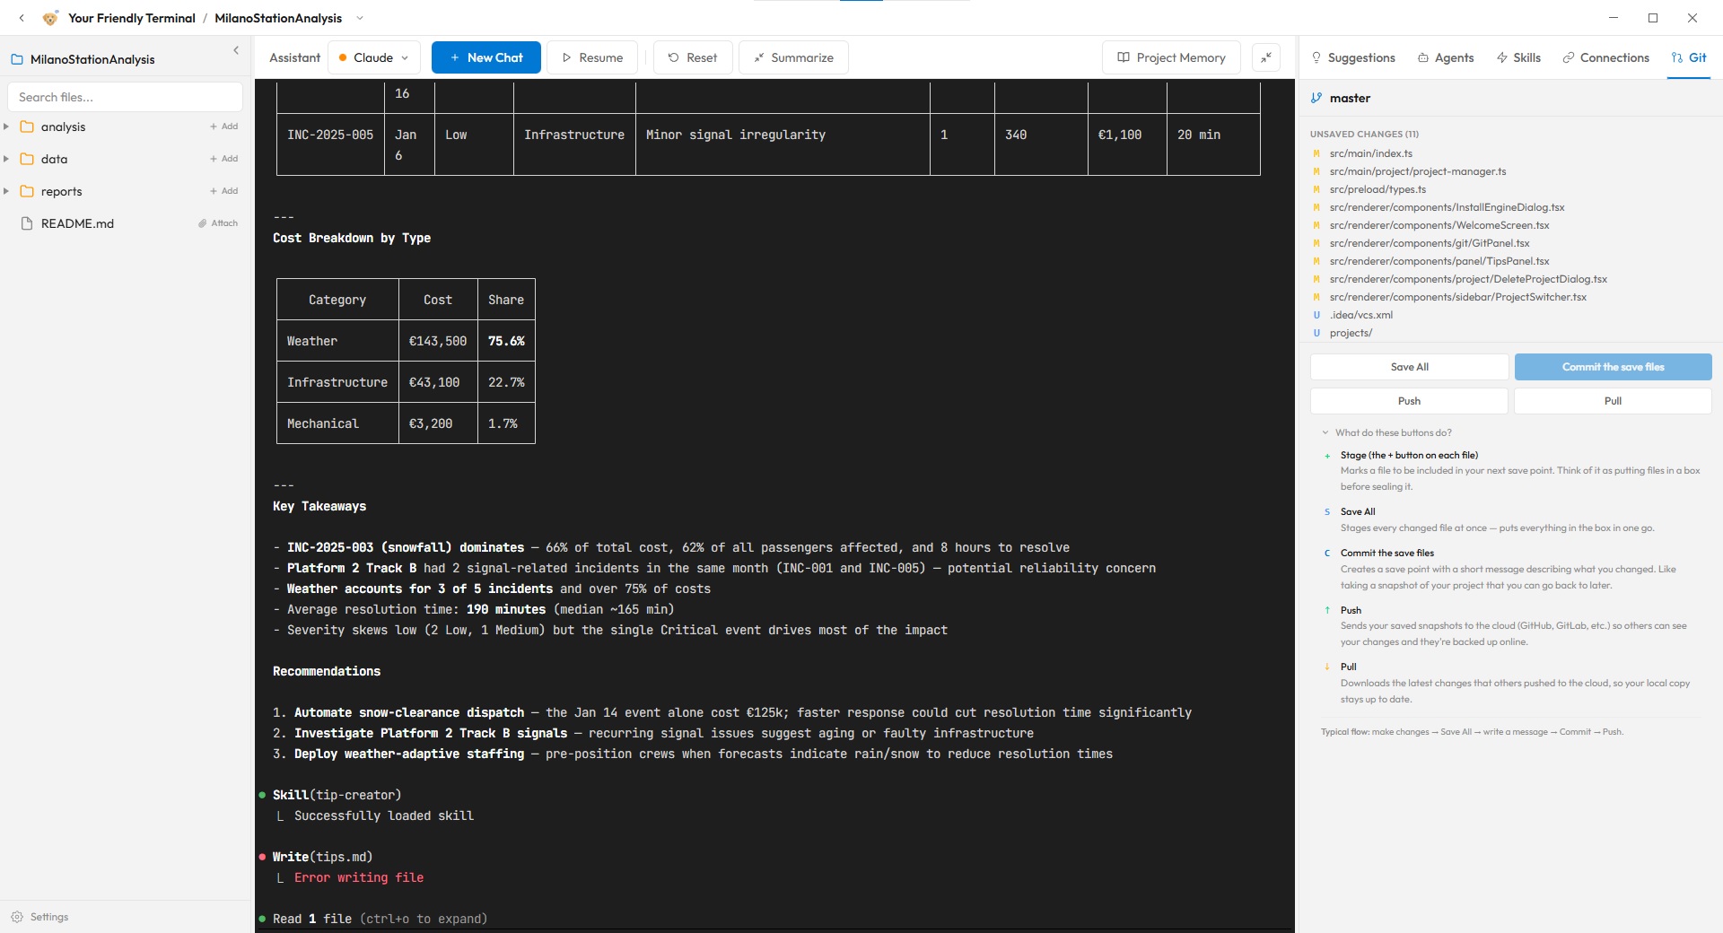The height and width of the screenshot is (933, 1723).
Task: Push saved snapshots to the cloud
Action: point(1409,400)
